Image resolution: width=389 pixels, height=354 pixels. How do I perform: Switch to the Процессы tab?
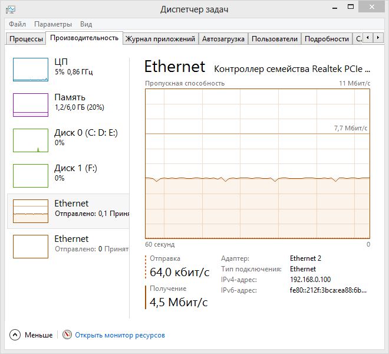tap(25, 39)
